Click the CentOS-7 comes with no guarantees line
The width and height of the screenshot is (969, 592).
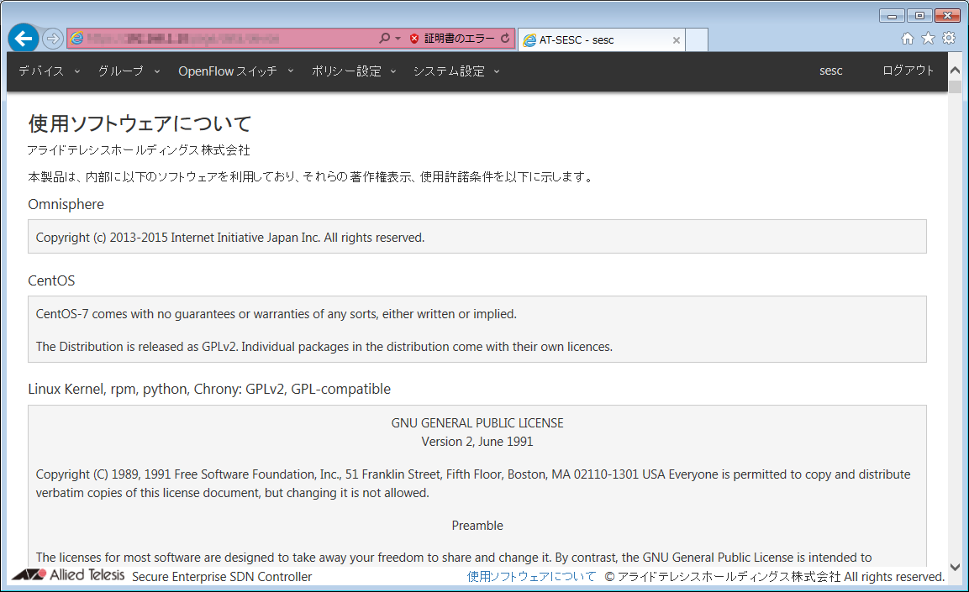pyautogui.click(x=276, y=314)
